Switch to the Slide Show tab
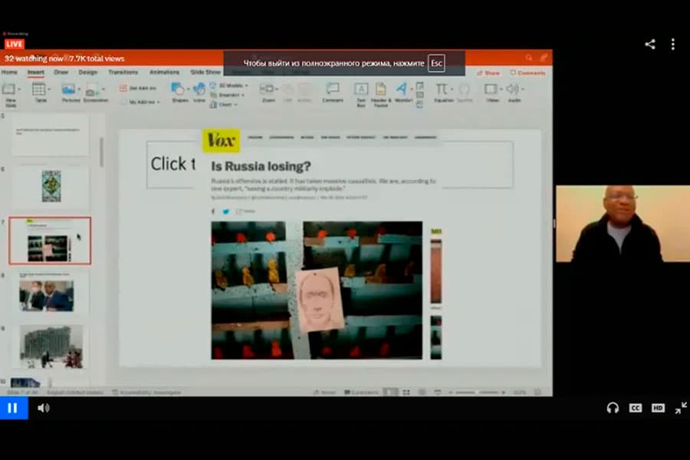Viewport: 690px width, 460px height. pos(205,72)
